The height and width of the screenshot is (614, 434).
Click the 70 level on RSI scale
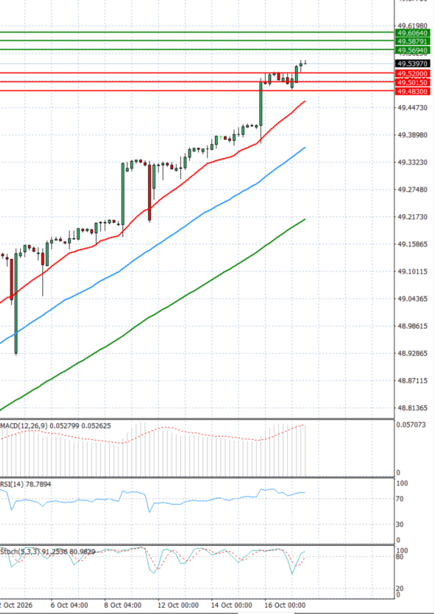(400, 499)
